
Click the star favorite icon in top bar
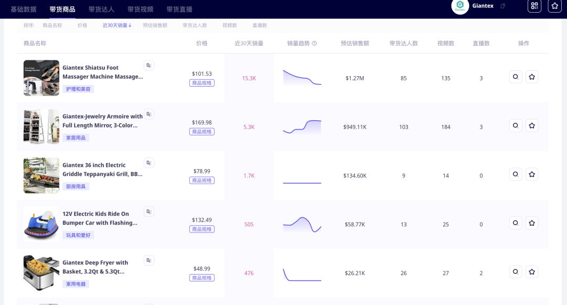tap(554, 6)
